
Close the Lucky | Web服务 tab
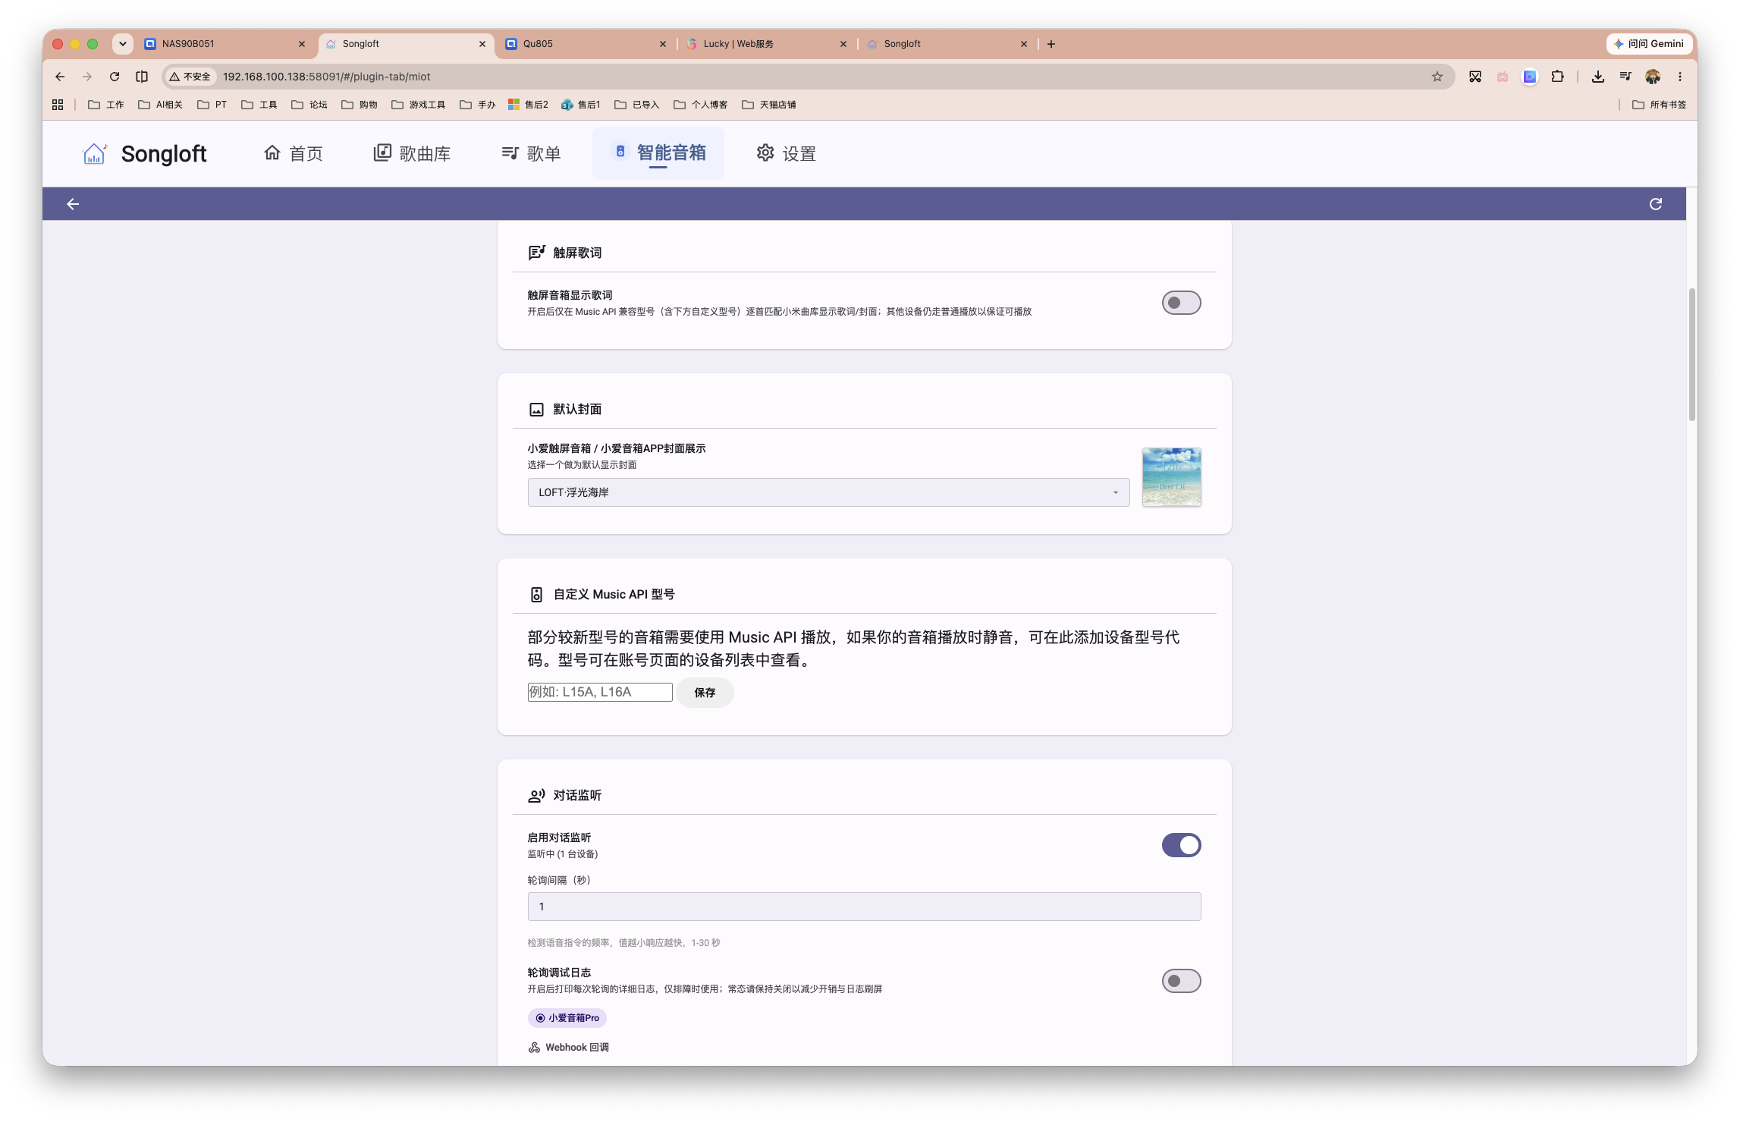click(x=843, y=44)
